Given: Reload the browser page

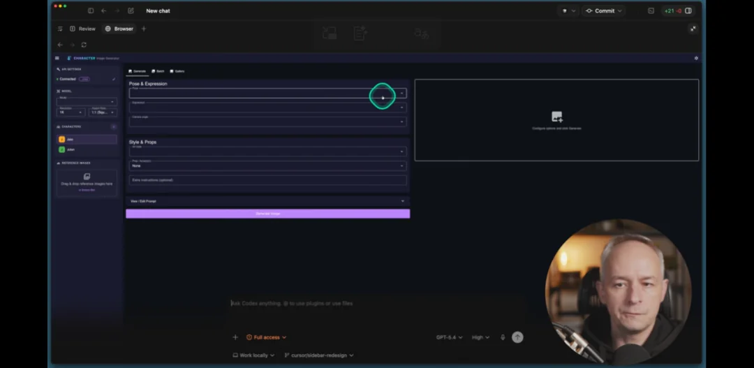Looking at the screenshot, I should (x=84, y=45).
